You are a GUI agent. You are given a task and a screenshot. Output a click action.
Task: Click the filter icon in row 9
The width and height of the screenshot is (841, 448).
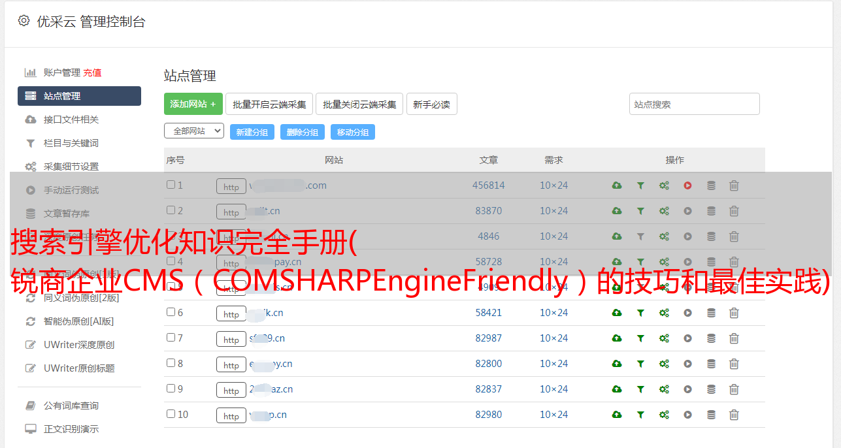tap(640, 389)
